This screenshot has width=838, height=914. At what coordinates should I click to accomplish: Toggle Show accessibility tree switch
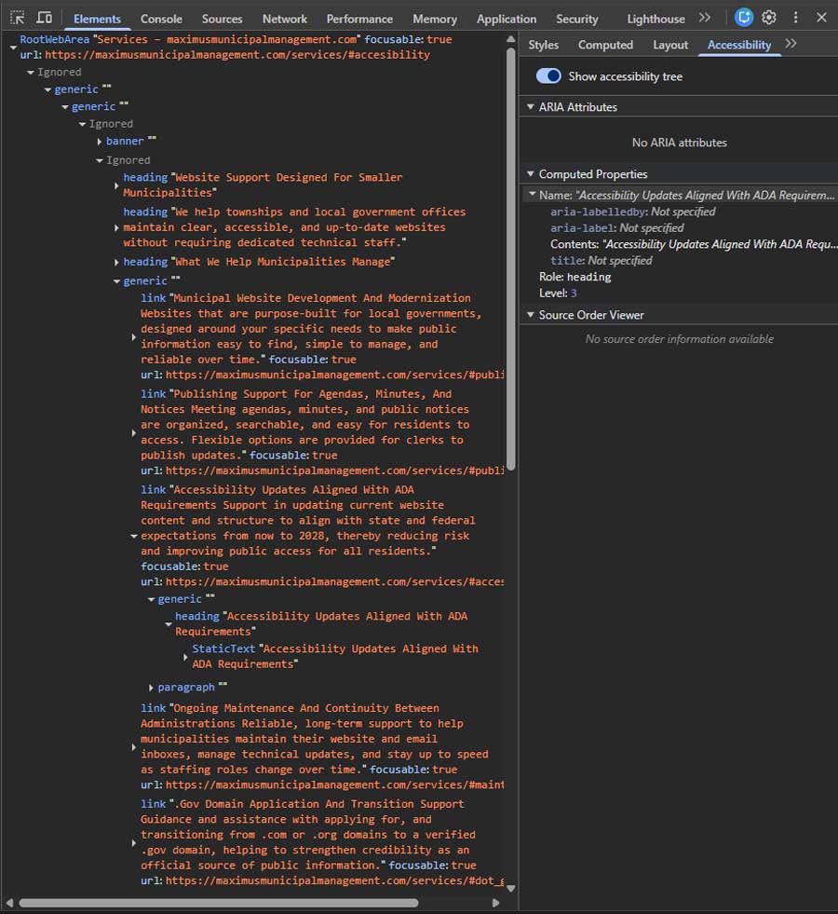tap(548, 76)
